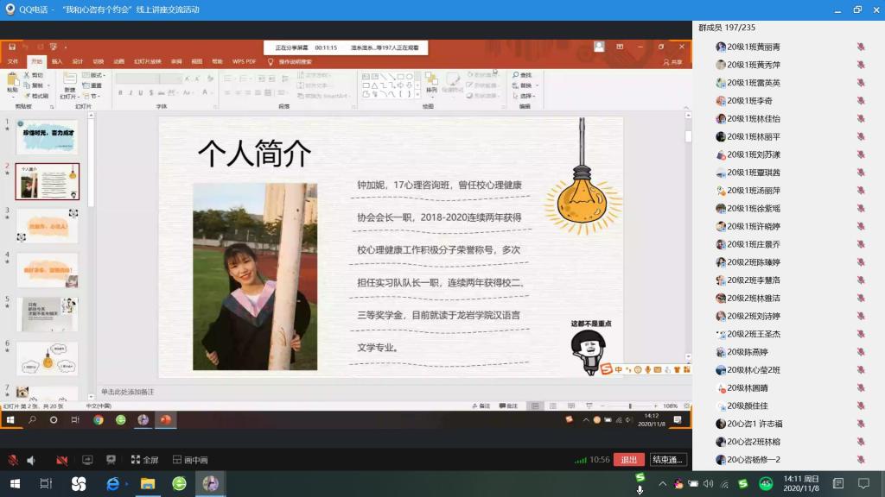The image size is (885, 497).
Task: Enable 画中画 picture-in-picture mode
Action: click(190, 460)
